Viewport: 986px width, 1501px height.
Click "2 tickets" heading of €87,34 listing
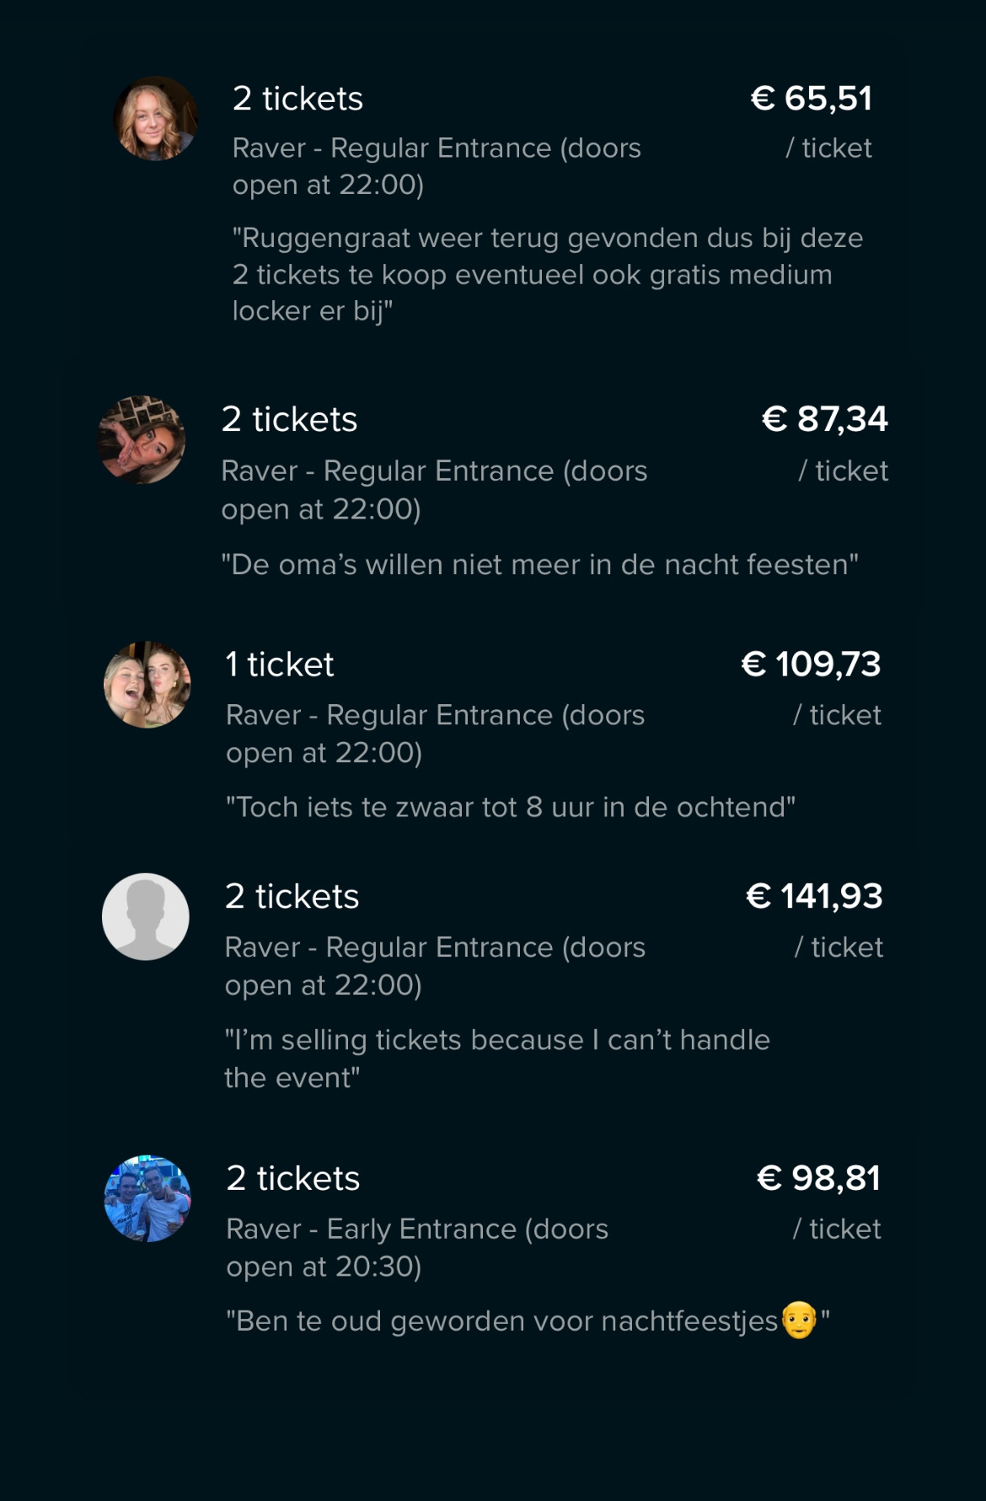coord(289,419)
